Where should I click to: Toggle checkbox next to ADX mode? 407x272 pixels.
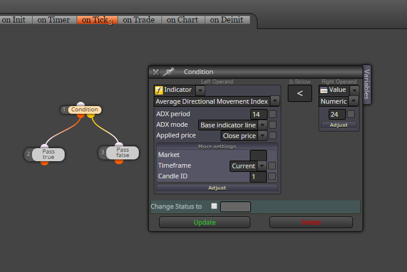click(x=272, y=124)
